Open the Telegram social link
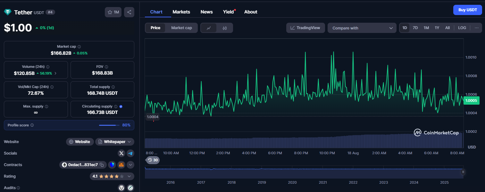 (x=130, y=153)
